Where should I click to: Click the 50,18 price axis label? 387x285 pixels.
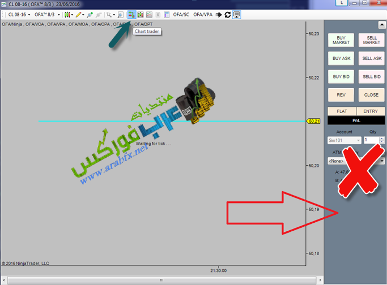pyautogui.click(x=314, y=253)
